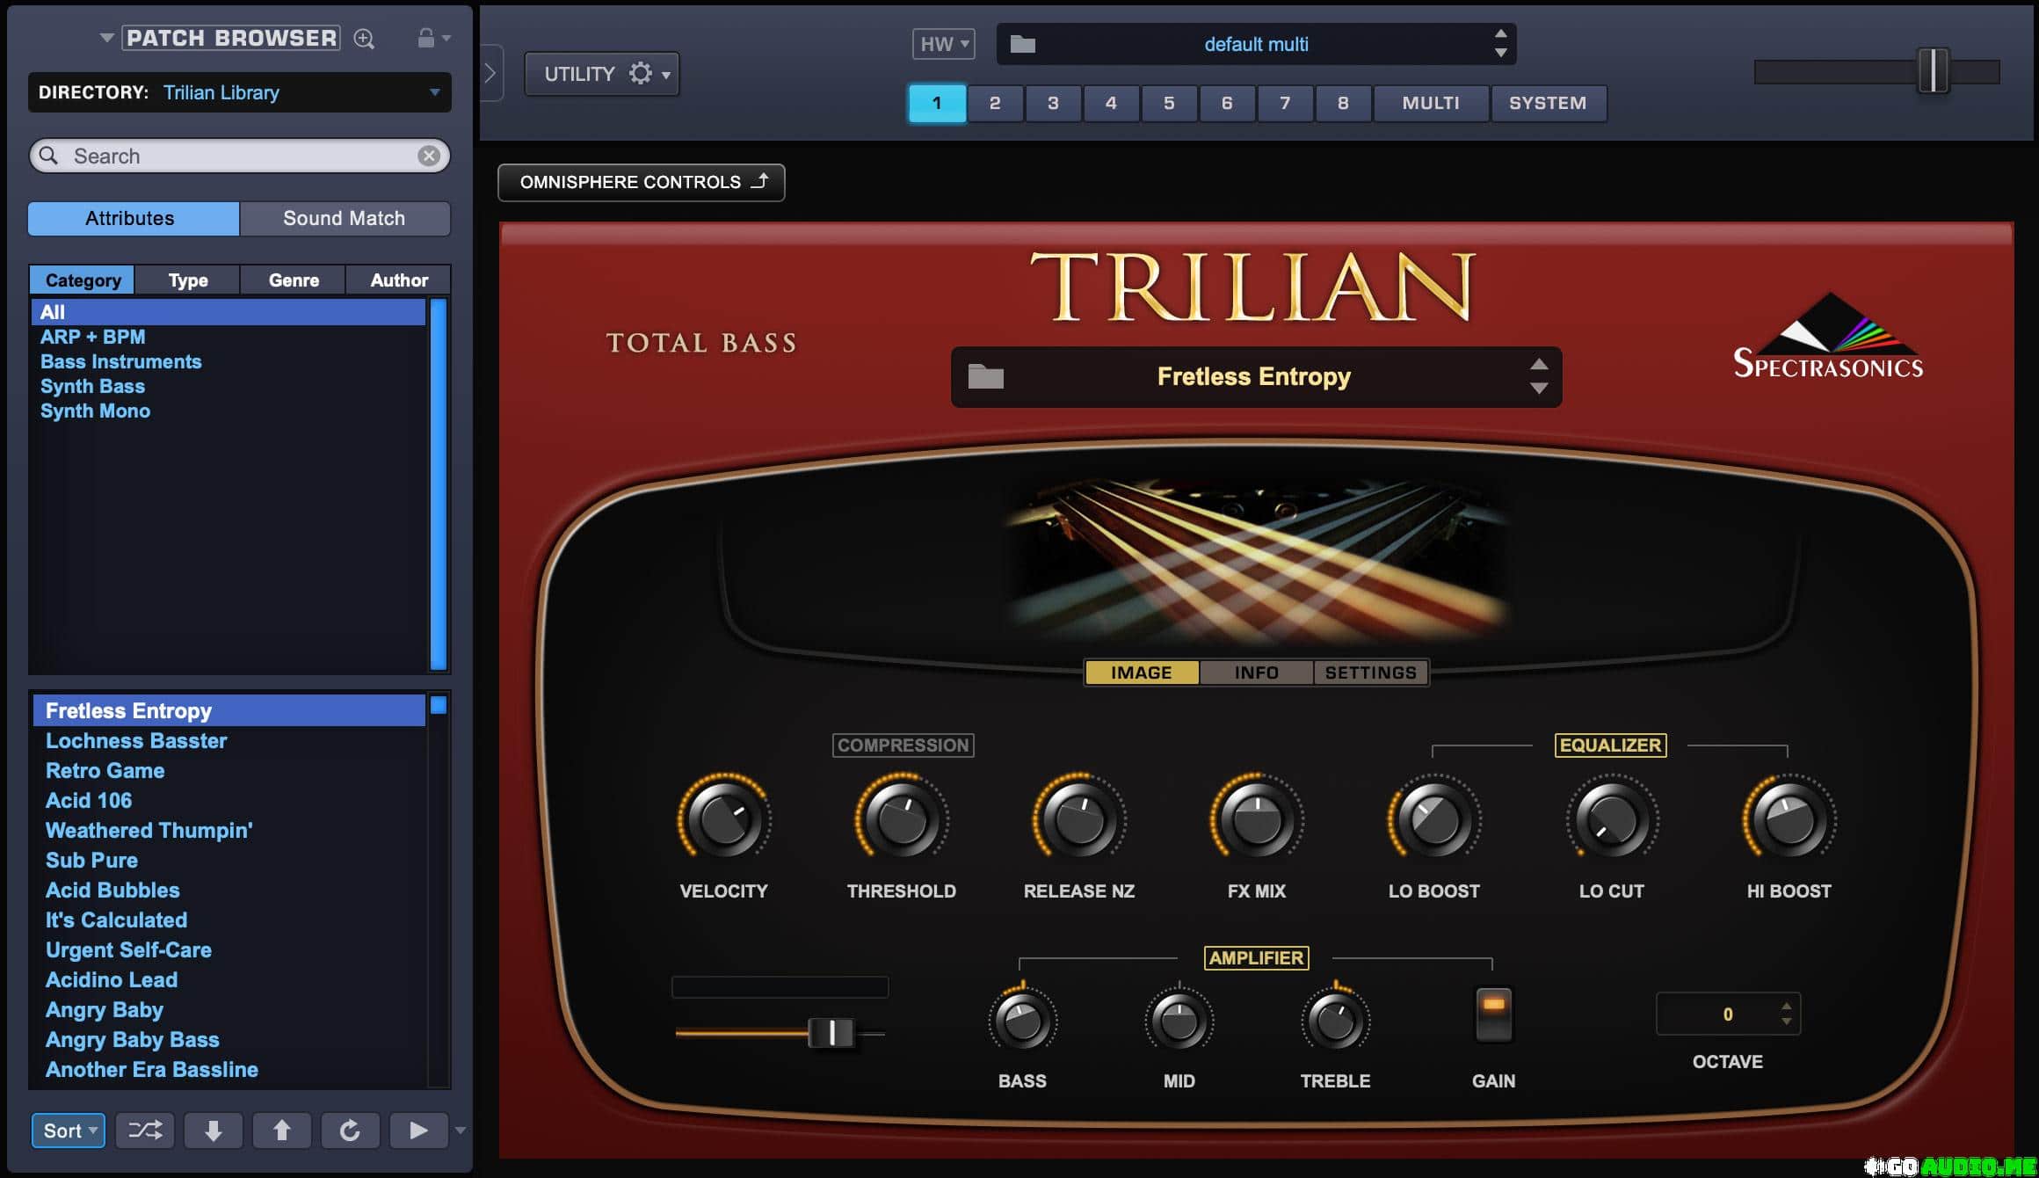Click the amplifier Mid knob

[1179, 1021]
